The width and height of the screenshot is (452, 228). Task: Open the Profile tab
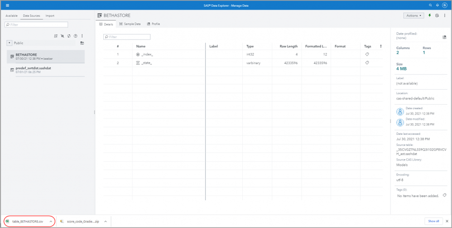154,24
